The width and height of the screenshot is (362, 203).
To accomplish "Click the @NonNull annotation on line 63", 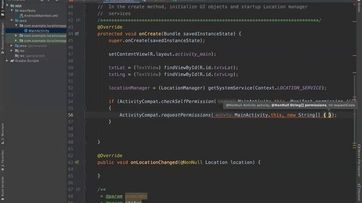I will tap(191, 162).
